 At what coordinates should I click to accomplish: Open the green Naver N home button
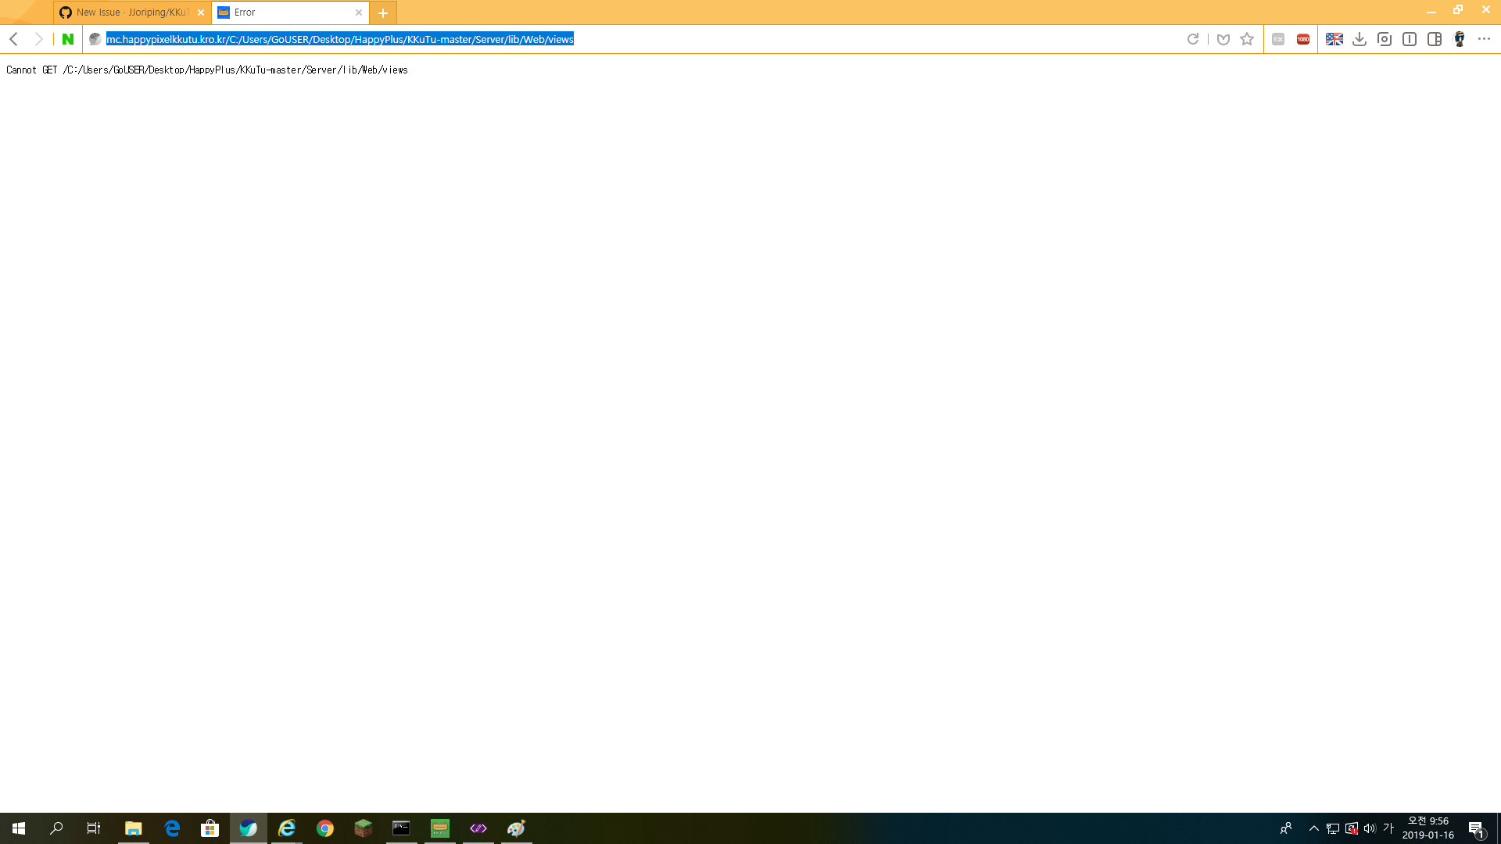(68, 39)
